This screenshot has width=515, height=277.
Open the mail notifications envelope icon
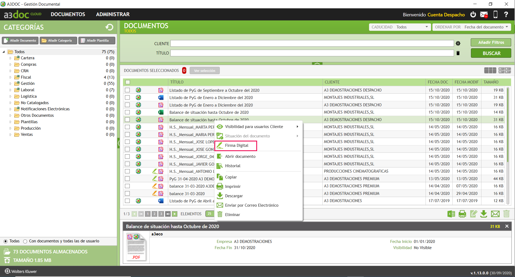[484, 14]
